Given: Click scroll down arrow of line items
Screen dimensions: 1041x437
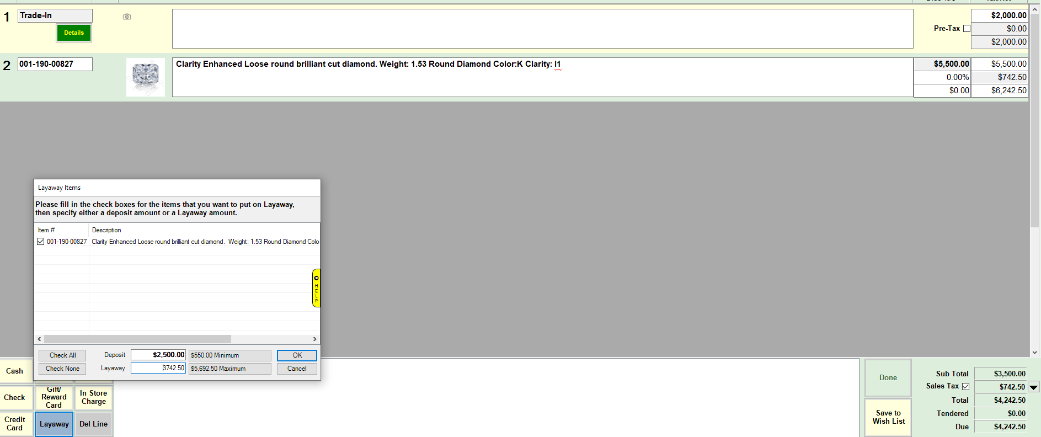Looking at the screenshot, I should [x=1034, y=352].
